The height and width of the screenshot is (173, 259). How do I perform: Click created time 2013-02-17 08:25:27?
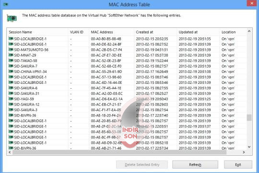click(152, 93)
